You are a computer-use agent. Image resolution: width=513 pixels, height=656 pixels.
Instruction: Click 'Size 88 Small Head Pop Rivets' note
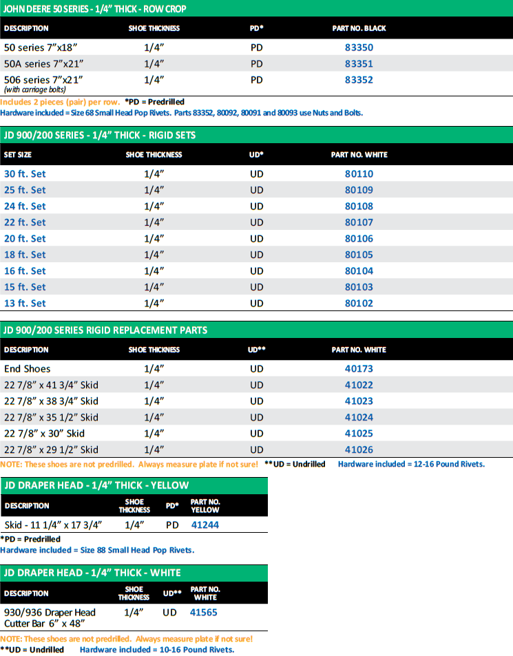pos(137,550)
